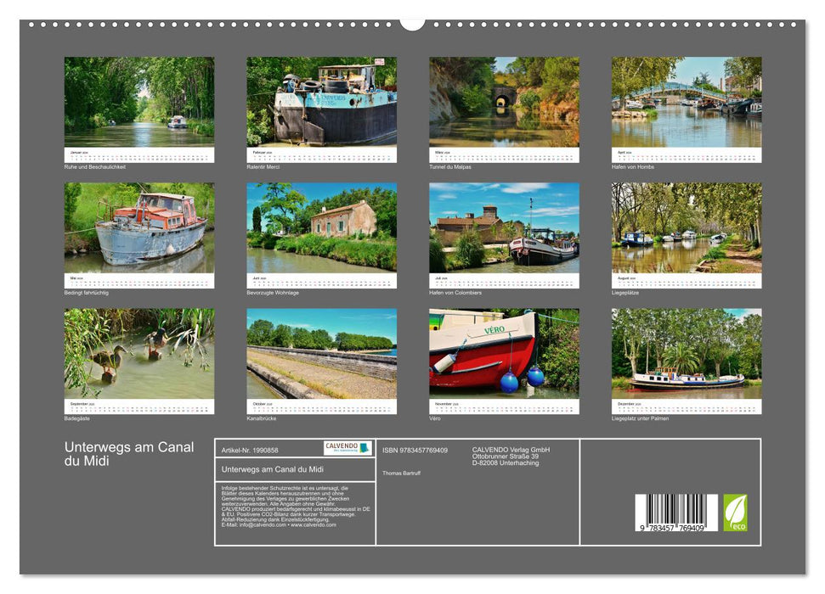Click the February mini calendar strip

pos(319,154)
